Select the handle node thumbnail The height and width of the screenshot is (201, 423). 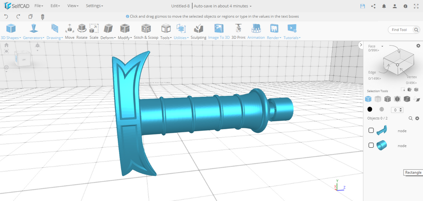pos(382,130)
